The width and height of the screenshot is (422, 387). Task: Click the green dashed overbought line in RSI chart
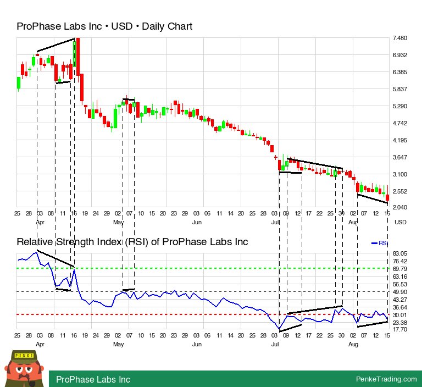coord(202,268)
